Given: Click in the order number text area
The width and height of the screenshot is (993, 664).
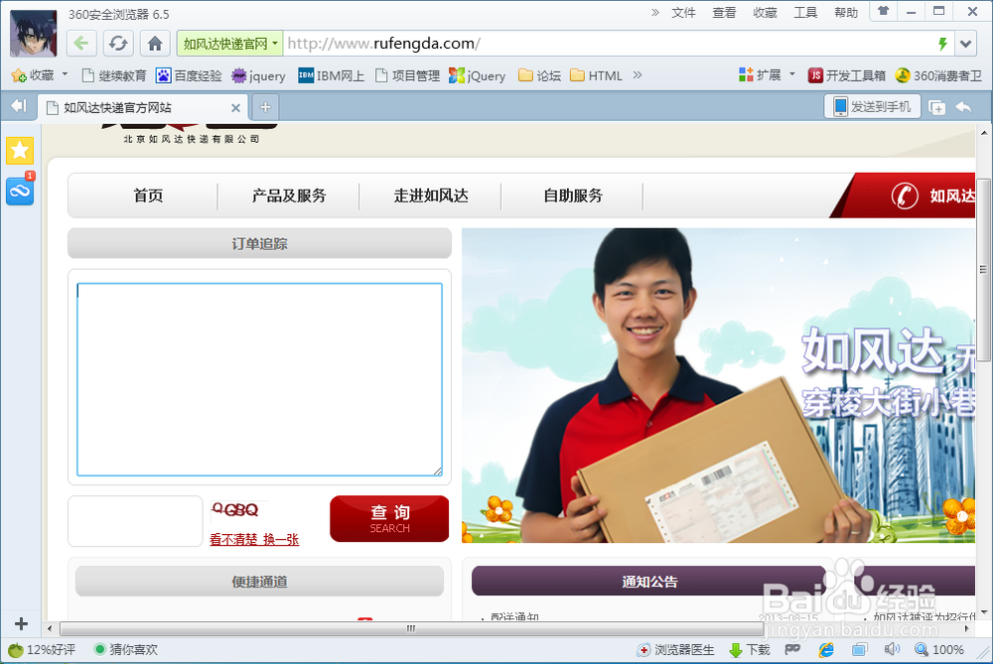Looking at the screenshot, I should (x=259, y=379).
